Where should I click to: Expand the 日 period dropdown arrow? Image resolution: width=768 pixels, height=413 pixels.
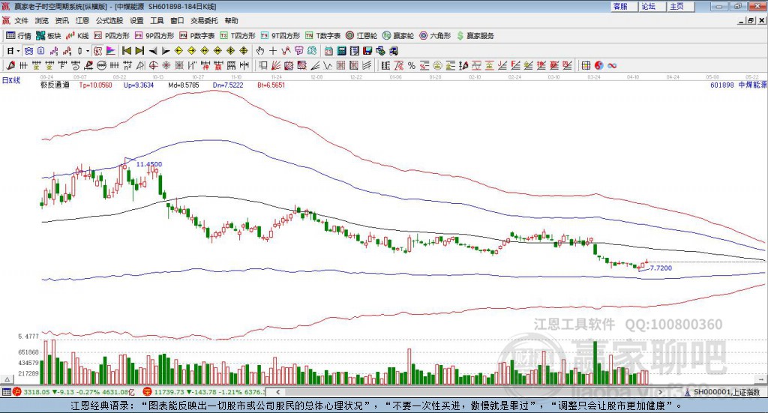[x=18, y=50]
